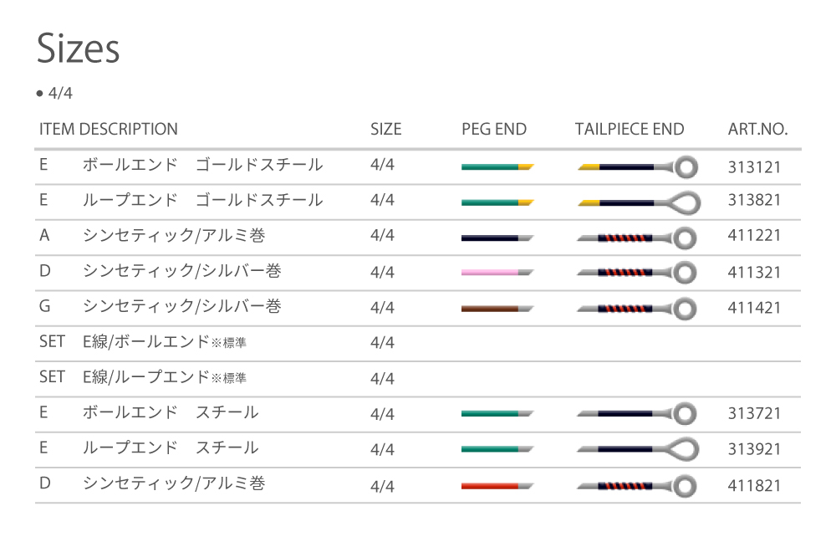Click the red peg end color bar

coord(497,485)
